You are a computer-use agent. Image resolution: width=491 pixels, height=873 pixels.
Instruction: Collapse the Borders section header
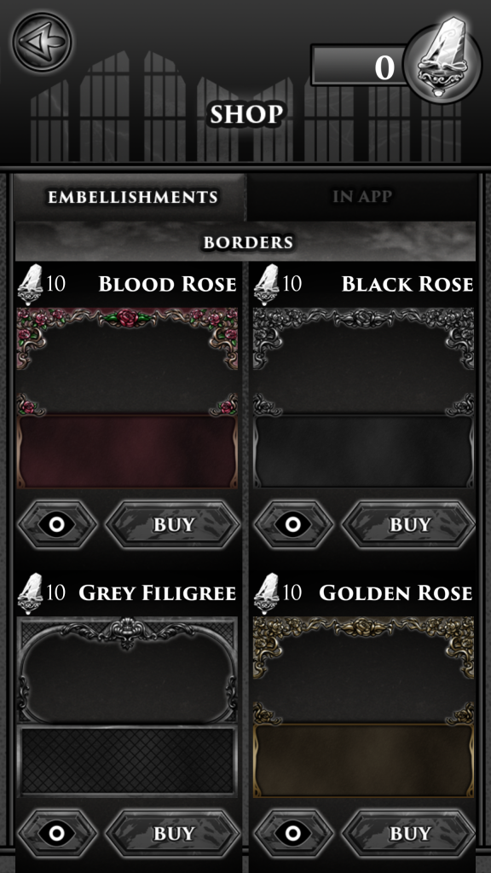click(x=245, y=241)
